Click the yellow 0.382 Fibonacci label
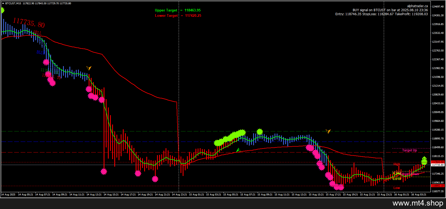Image resolution: width=446 pixels, height=209 pixels. 396,174
